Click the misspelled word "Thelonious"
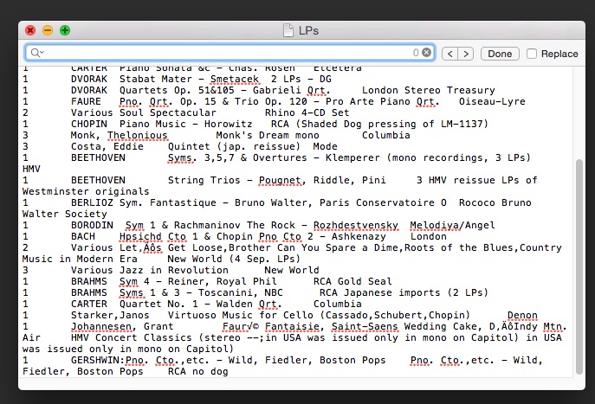 point(138,135)
